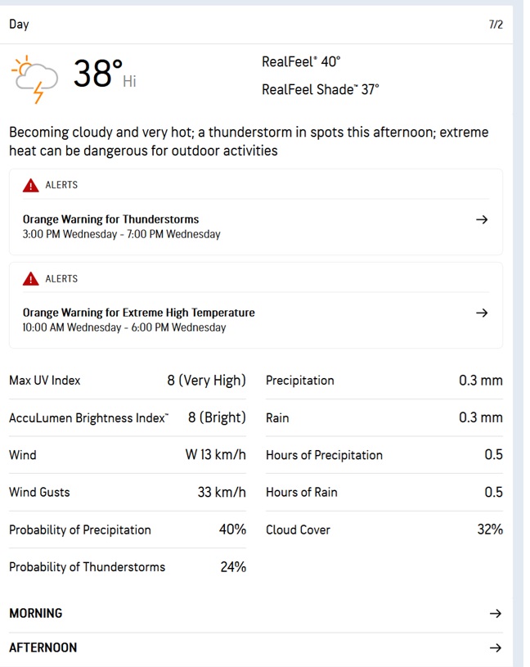Viewport: 530px width, 667px height.
Task: Open the Thunderstorms warning arrow
Action: coord(482,219)
